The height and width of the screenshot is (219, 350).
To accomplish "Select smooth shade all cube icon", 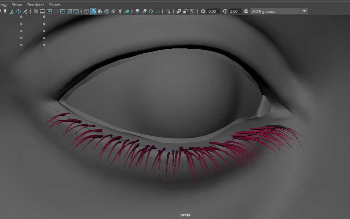I will [93, 11].
